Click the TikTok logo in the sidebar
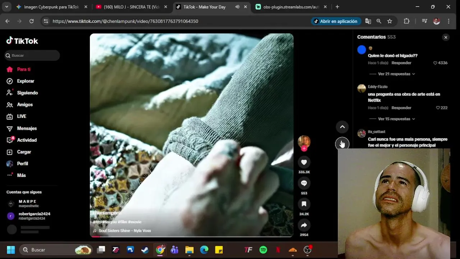This screenshot has width=460, height=259. pyautogui.click(x=22, y=41)
